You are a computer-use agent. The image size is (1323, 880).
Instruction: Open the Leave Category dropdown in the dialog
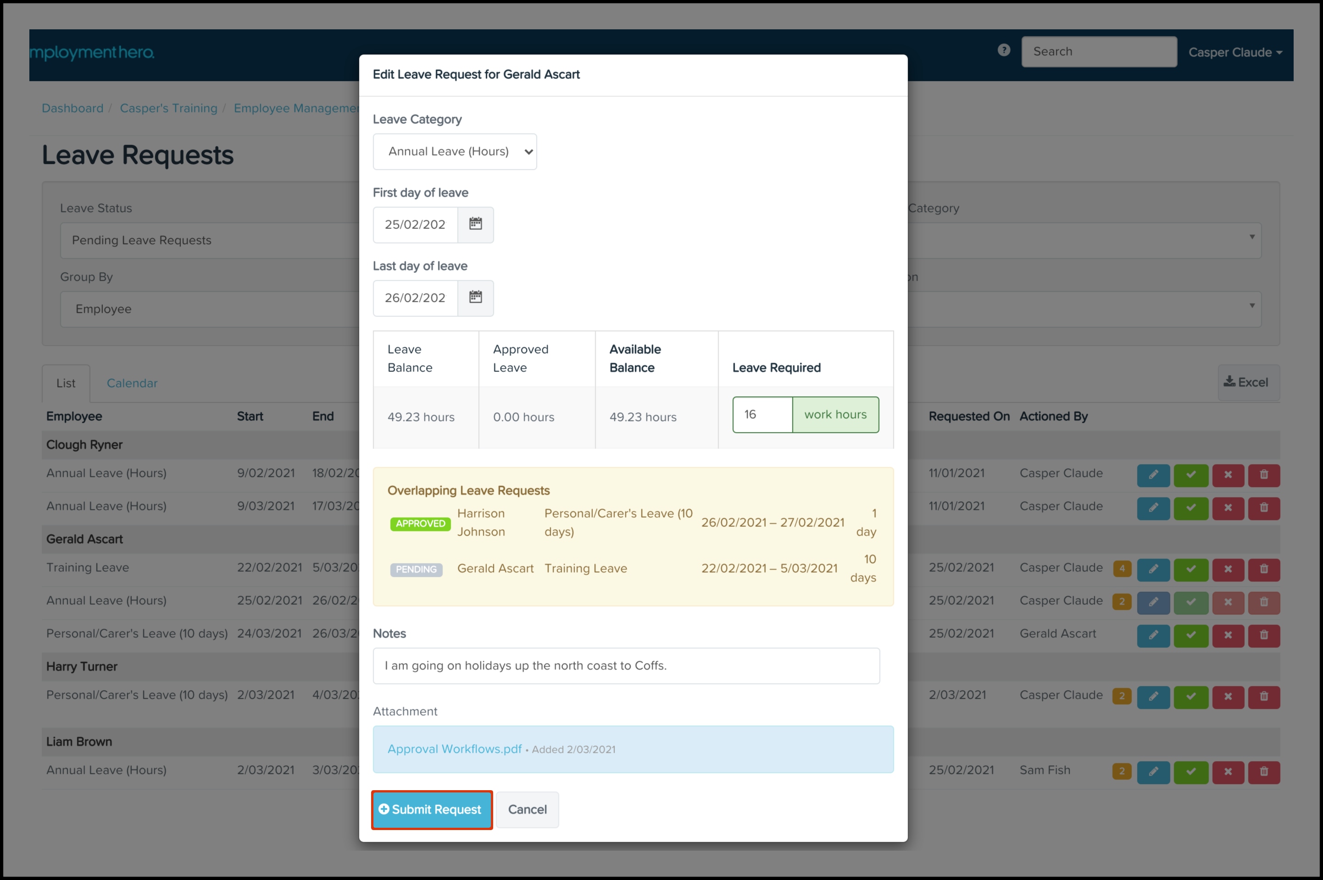(x=454, y=152)
